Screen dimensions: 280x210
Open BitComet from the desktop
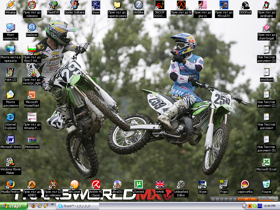tap(74, 185)
